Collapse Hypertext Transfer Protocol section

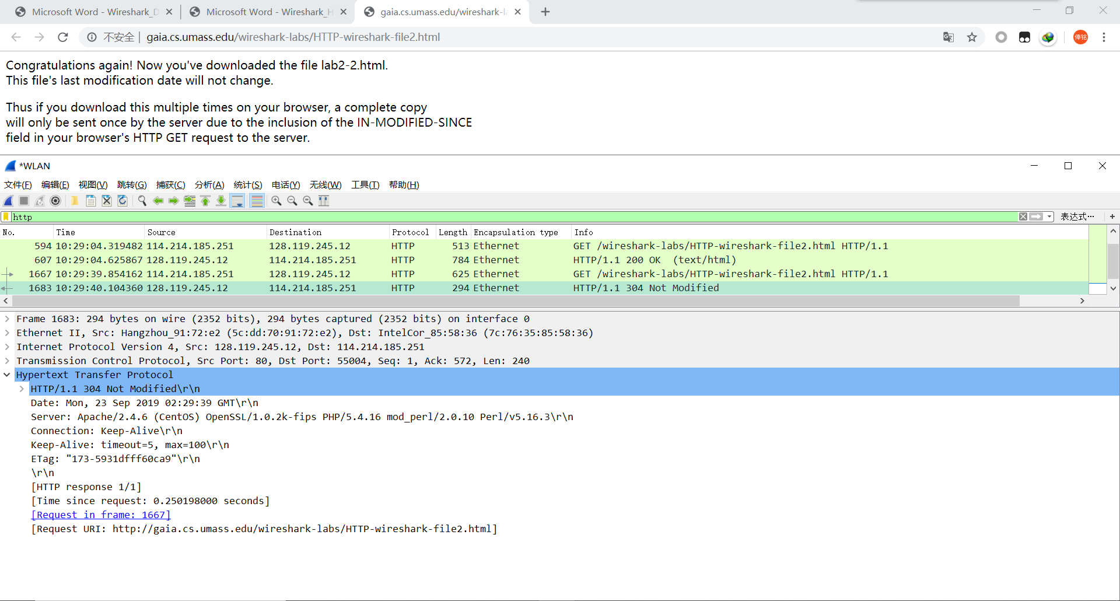point(7,375)
